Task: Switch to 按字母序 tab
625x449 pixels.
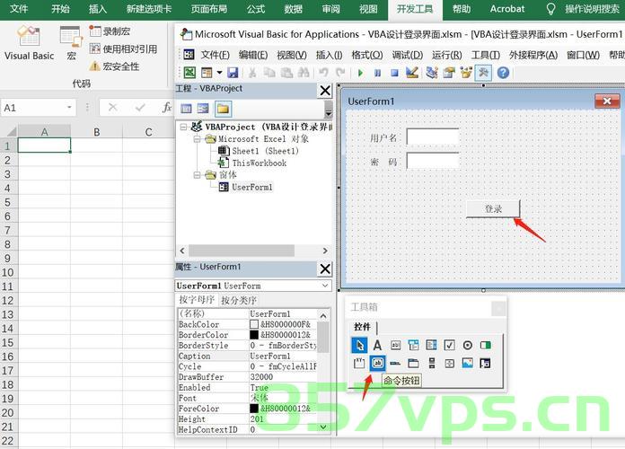Action: point(197,300)
